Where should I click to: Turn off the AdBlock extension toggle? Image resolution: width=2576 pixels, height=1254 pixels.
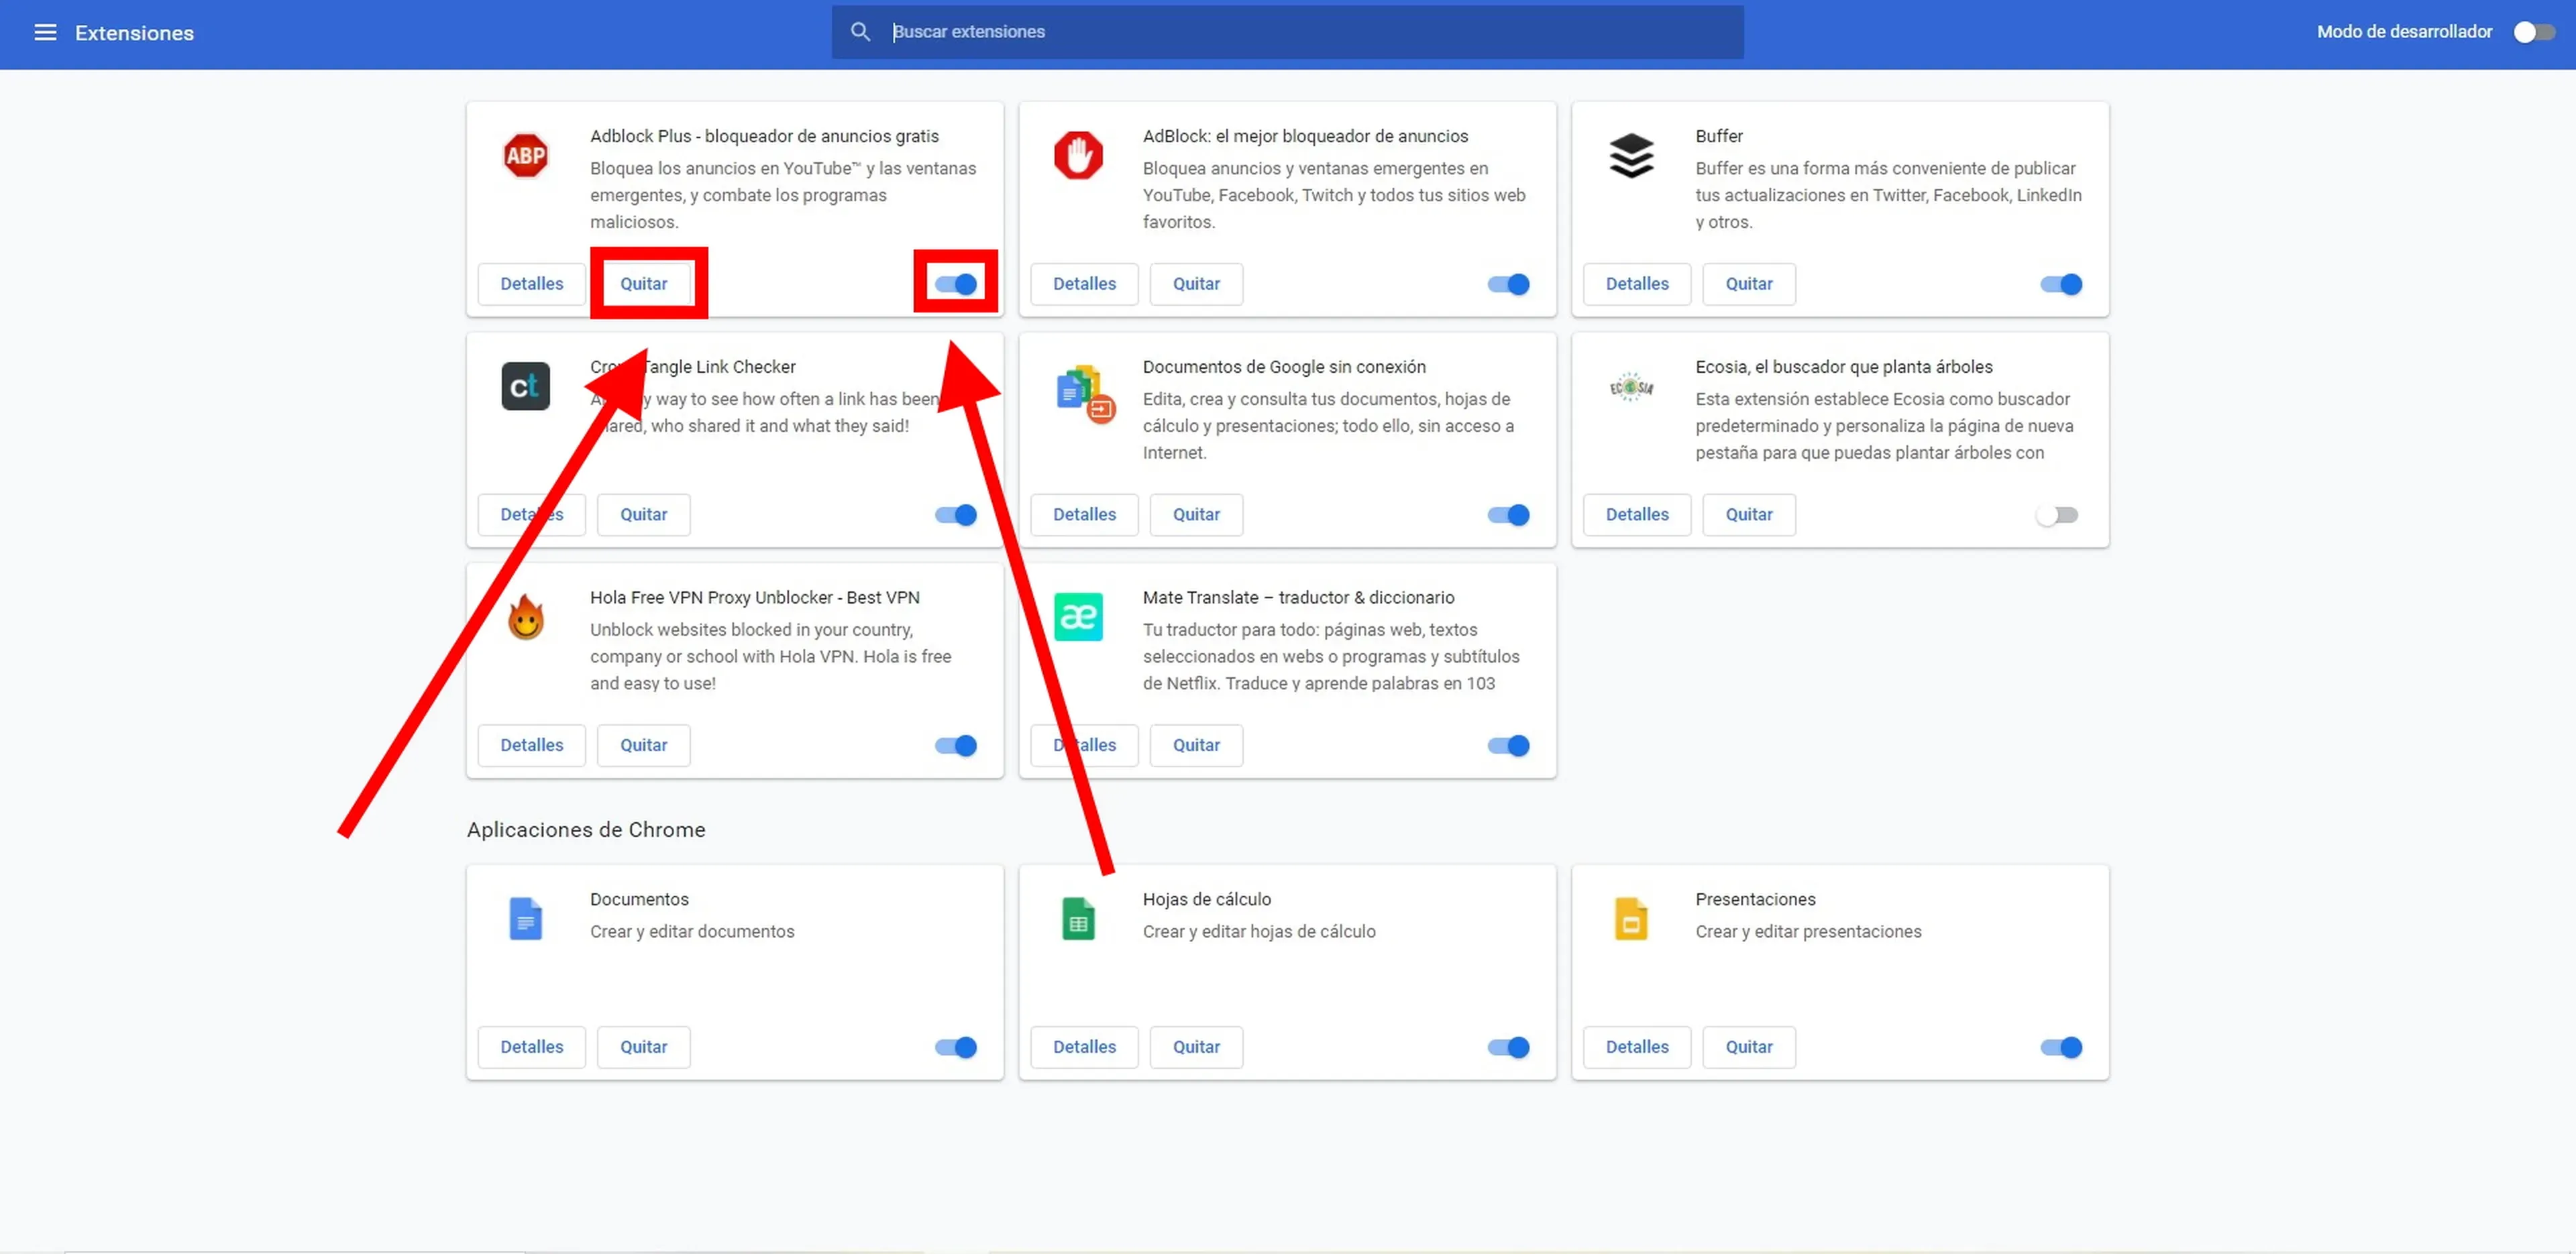coord(1509,284)
